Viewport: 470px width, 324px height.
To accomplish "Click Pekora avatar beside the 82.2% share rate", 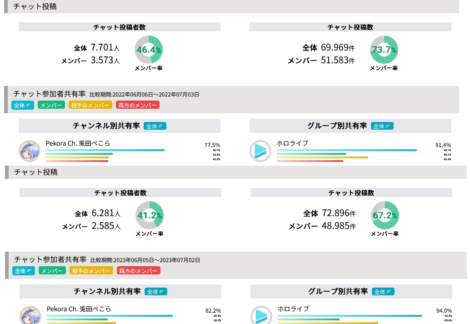I will click(30, 316).
